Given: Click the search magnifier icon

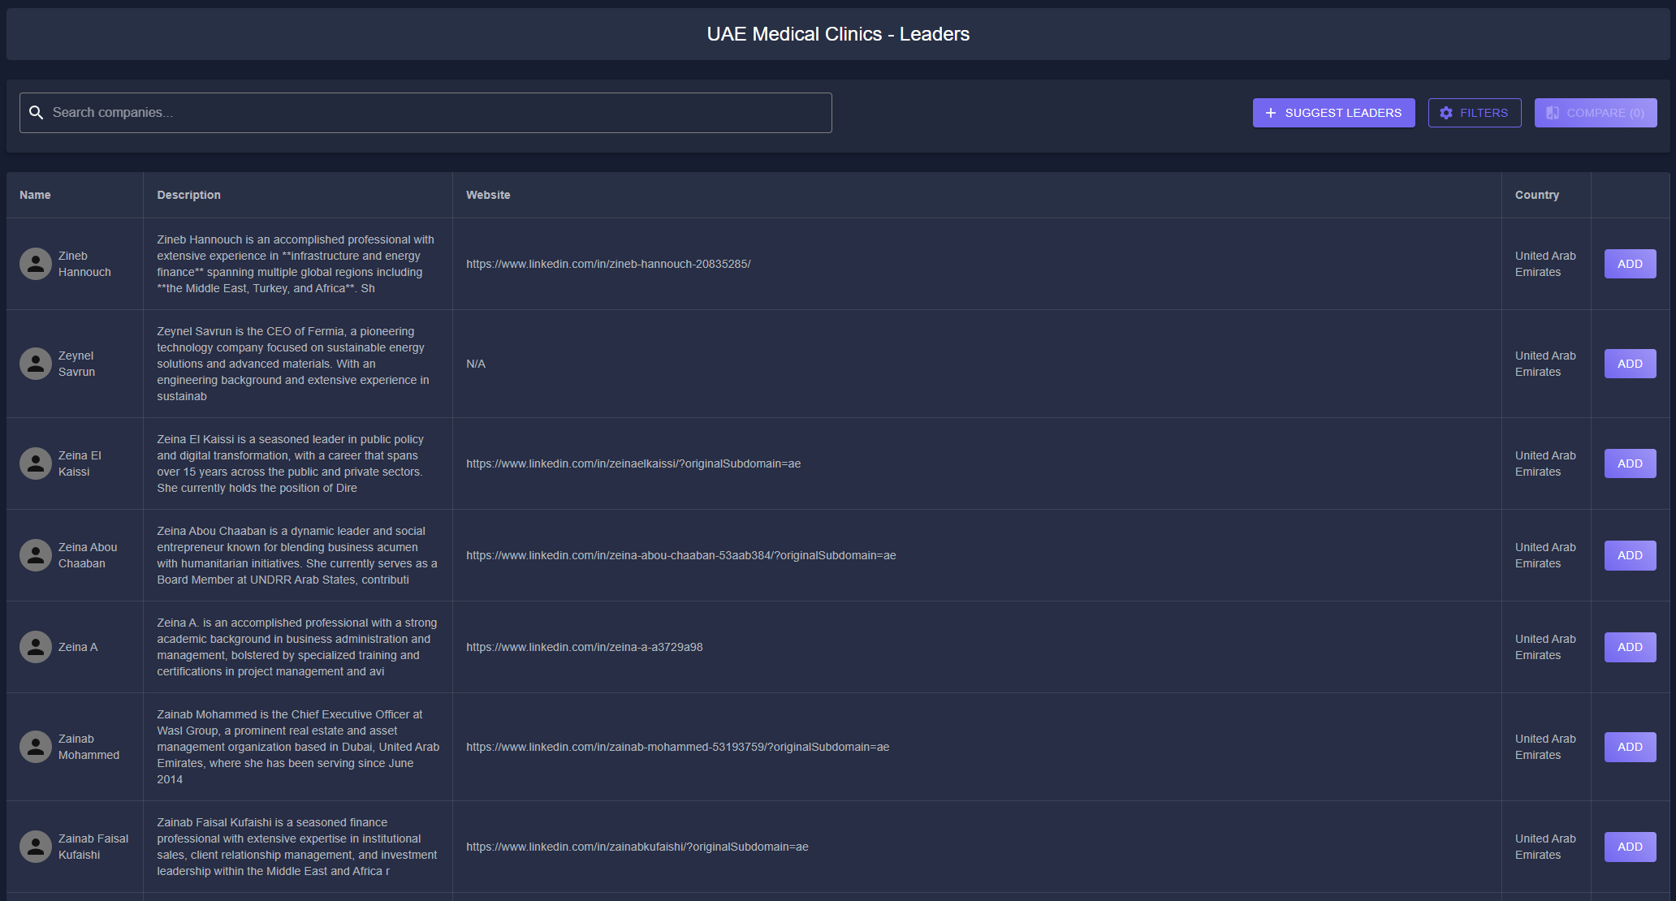Looking at the screenshot, I should click(36, 113).
